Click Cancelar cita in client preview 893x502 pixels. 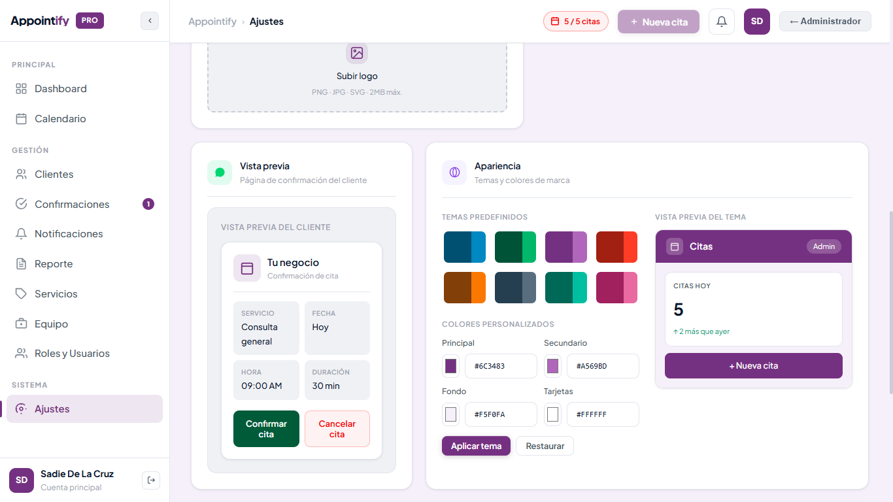pos(337,429)
